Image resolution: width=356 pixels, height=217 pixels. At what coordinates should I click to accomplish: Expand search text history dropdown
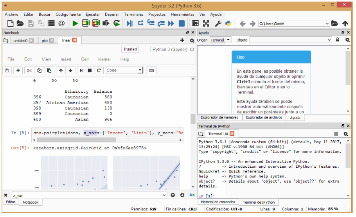[164, 195]
